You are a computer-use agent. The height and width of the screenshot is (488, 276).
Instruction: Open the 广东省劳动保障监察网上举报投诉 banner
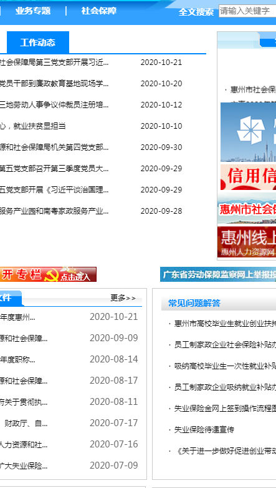click(218, 274)
